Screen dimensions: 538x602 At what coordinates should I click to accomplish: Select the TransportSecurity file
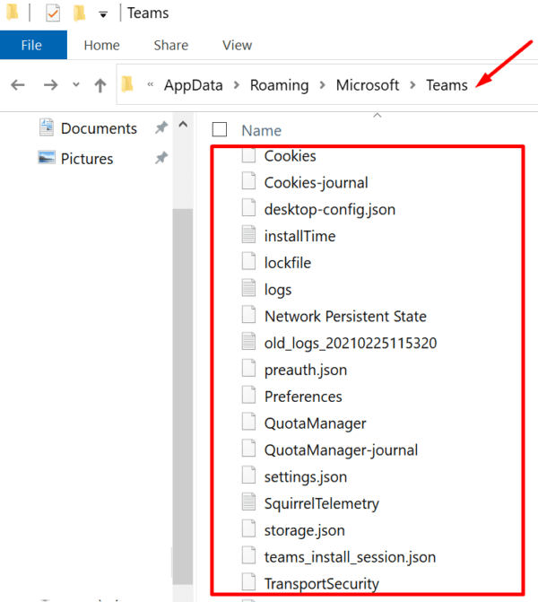pyautogui.click(x=322, y=584)
